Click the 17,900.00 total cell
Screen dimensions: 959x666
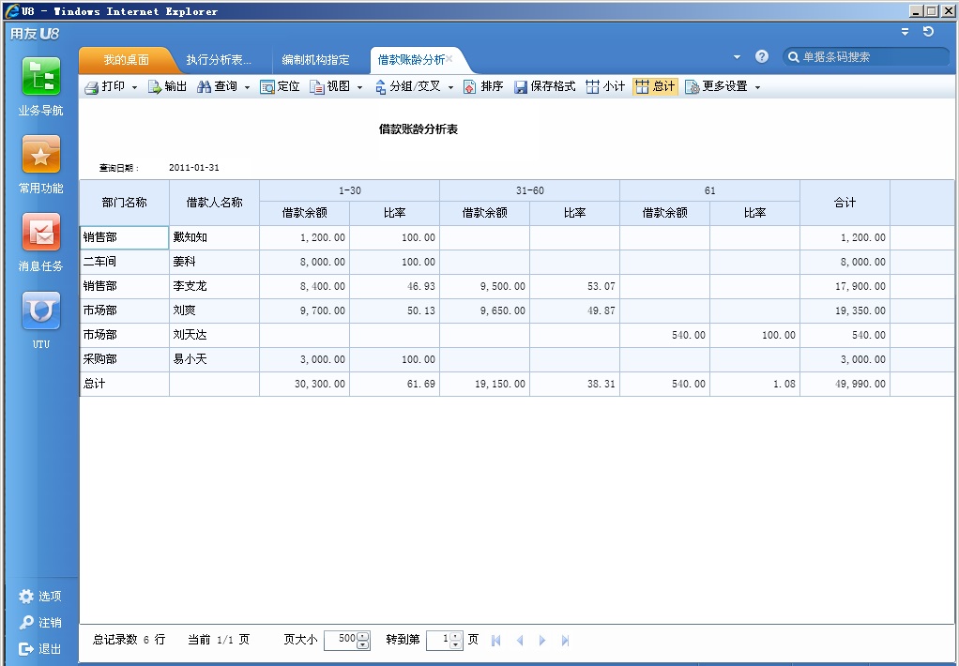click(845, 286)
